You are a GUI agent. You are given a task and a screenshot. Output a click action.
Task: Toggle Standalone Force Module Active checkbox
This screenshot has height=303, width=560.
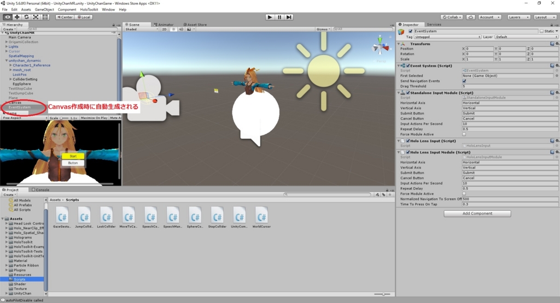pos(464,134)
